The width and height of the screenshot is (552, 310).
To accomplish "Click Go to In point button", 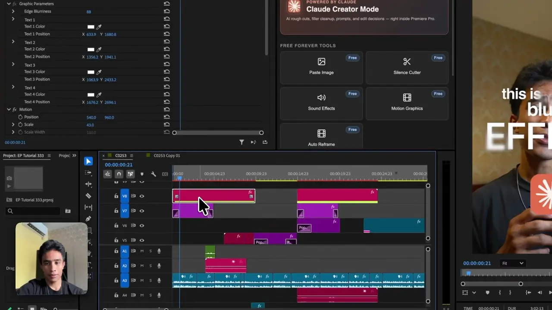I will (x=528, y=293).
